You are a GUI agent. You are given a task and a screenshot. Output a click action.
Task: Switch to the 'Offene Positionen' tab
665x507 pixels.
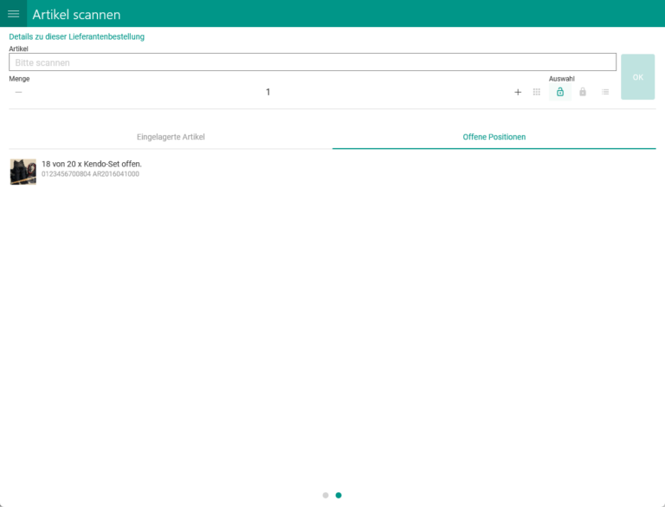pos(494,137)
